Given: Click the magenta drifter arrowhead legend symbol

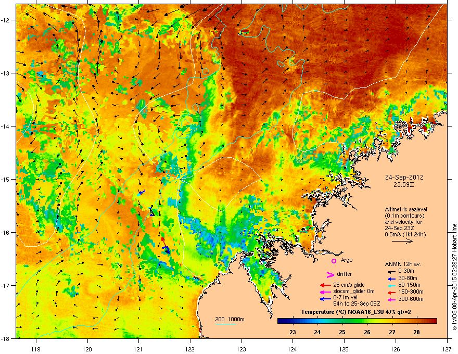Looking at the screenshot, I should pos(330,274).
